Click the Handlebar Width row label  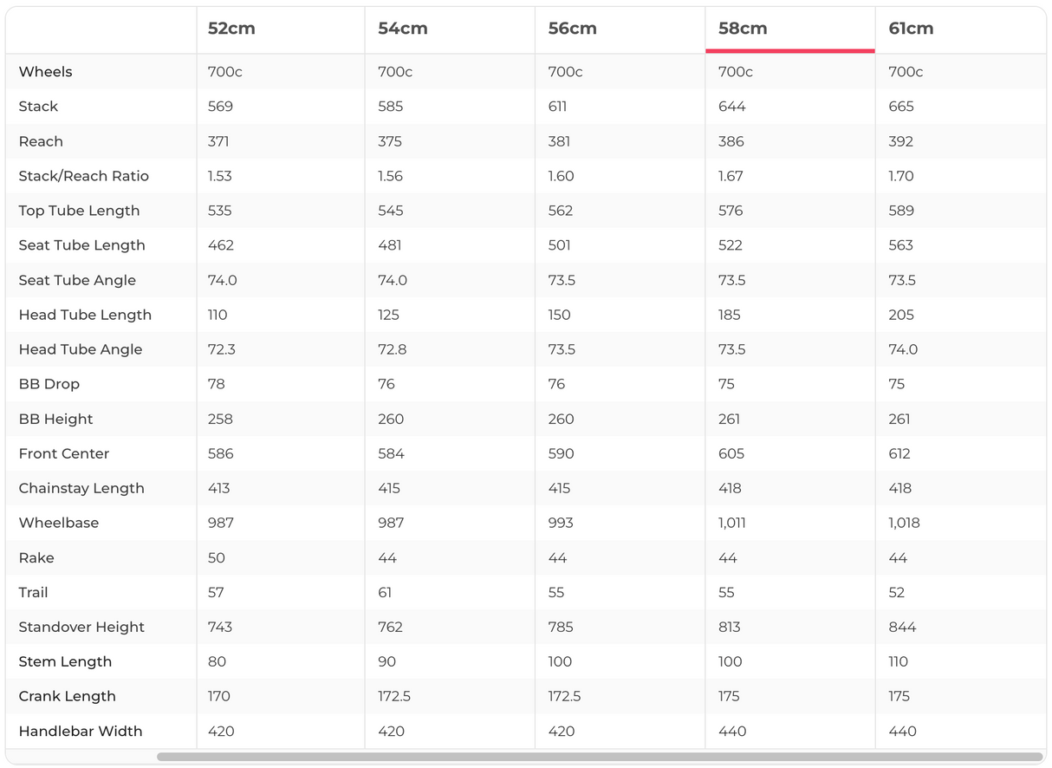[x=81, y=731]
